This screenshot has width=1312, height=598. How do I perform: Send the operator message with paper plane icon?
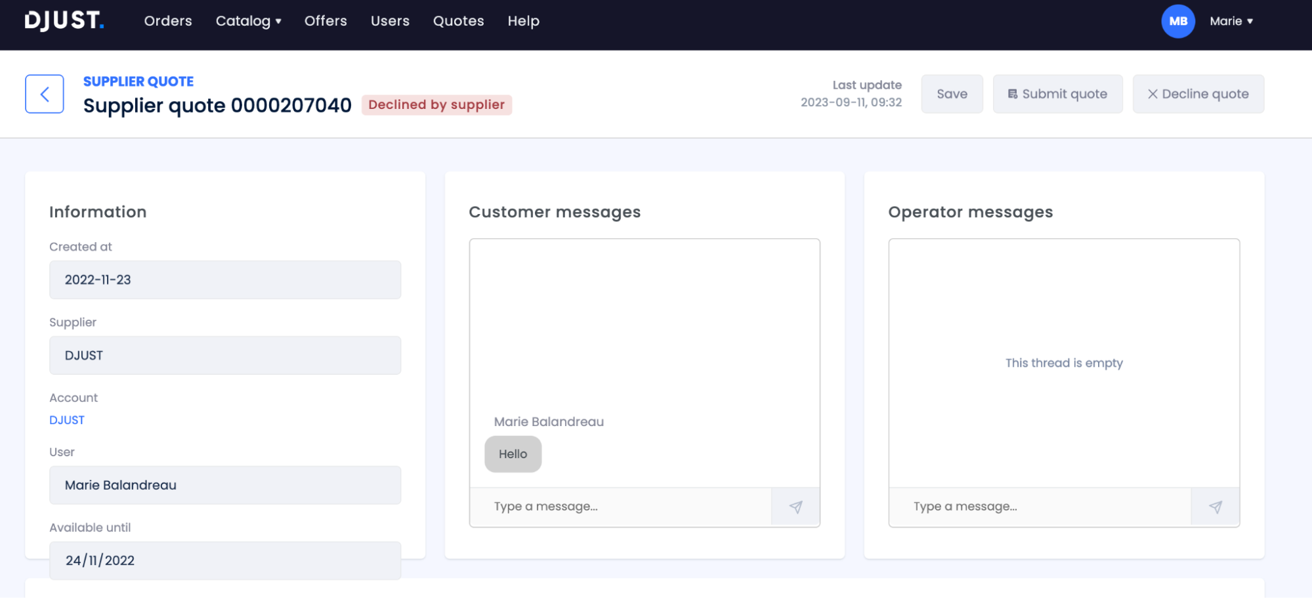[1215, 507]
